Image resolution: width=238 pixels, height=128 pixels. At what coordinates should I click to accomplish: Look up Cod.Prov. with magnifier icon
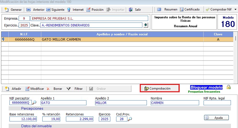pyautogui.click(x=130, y=119)
